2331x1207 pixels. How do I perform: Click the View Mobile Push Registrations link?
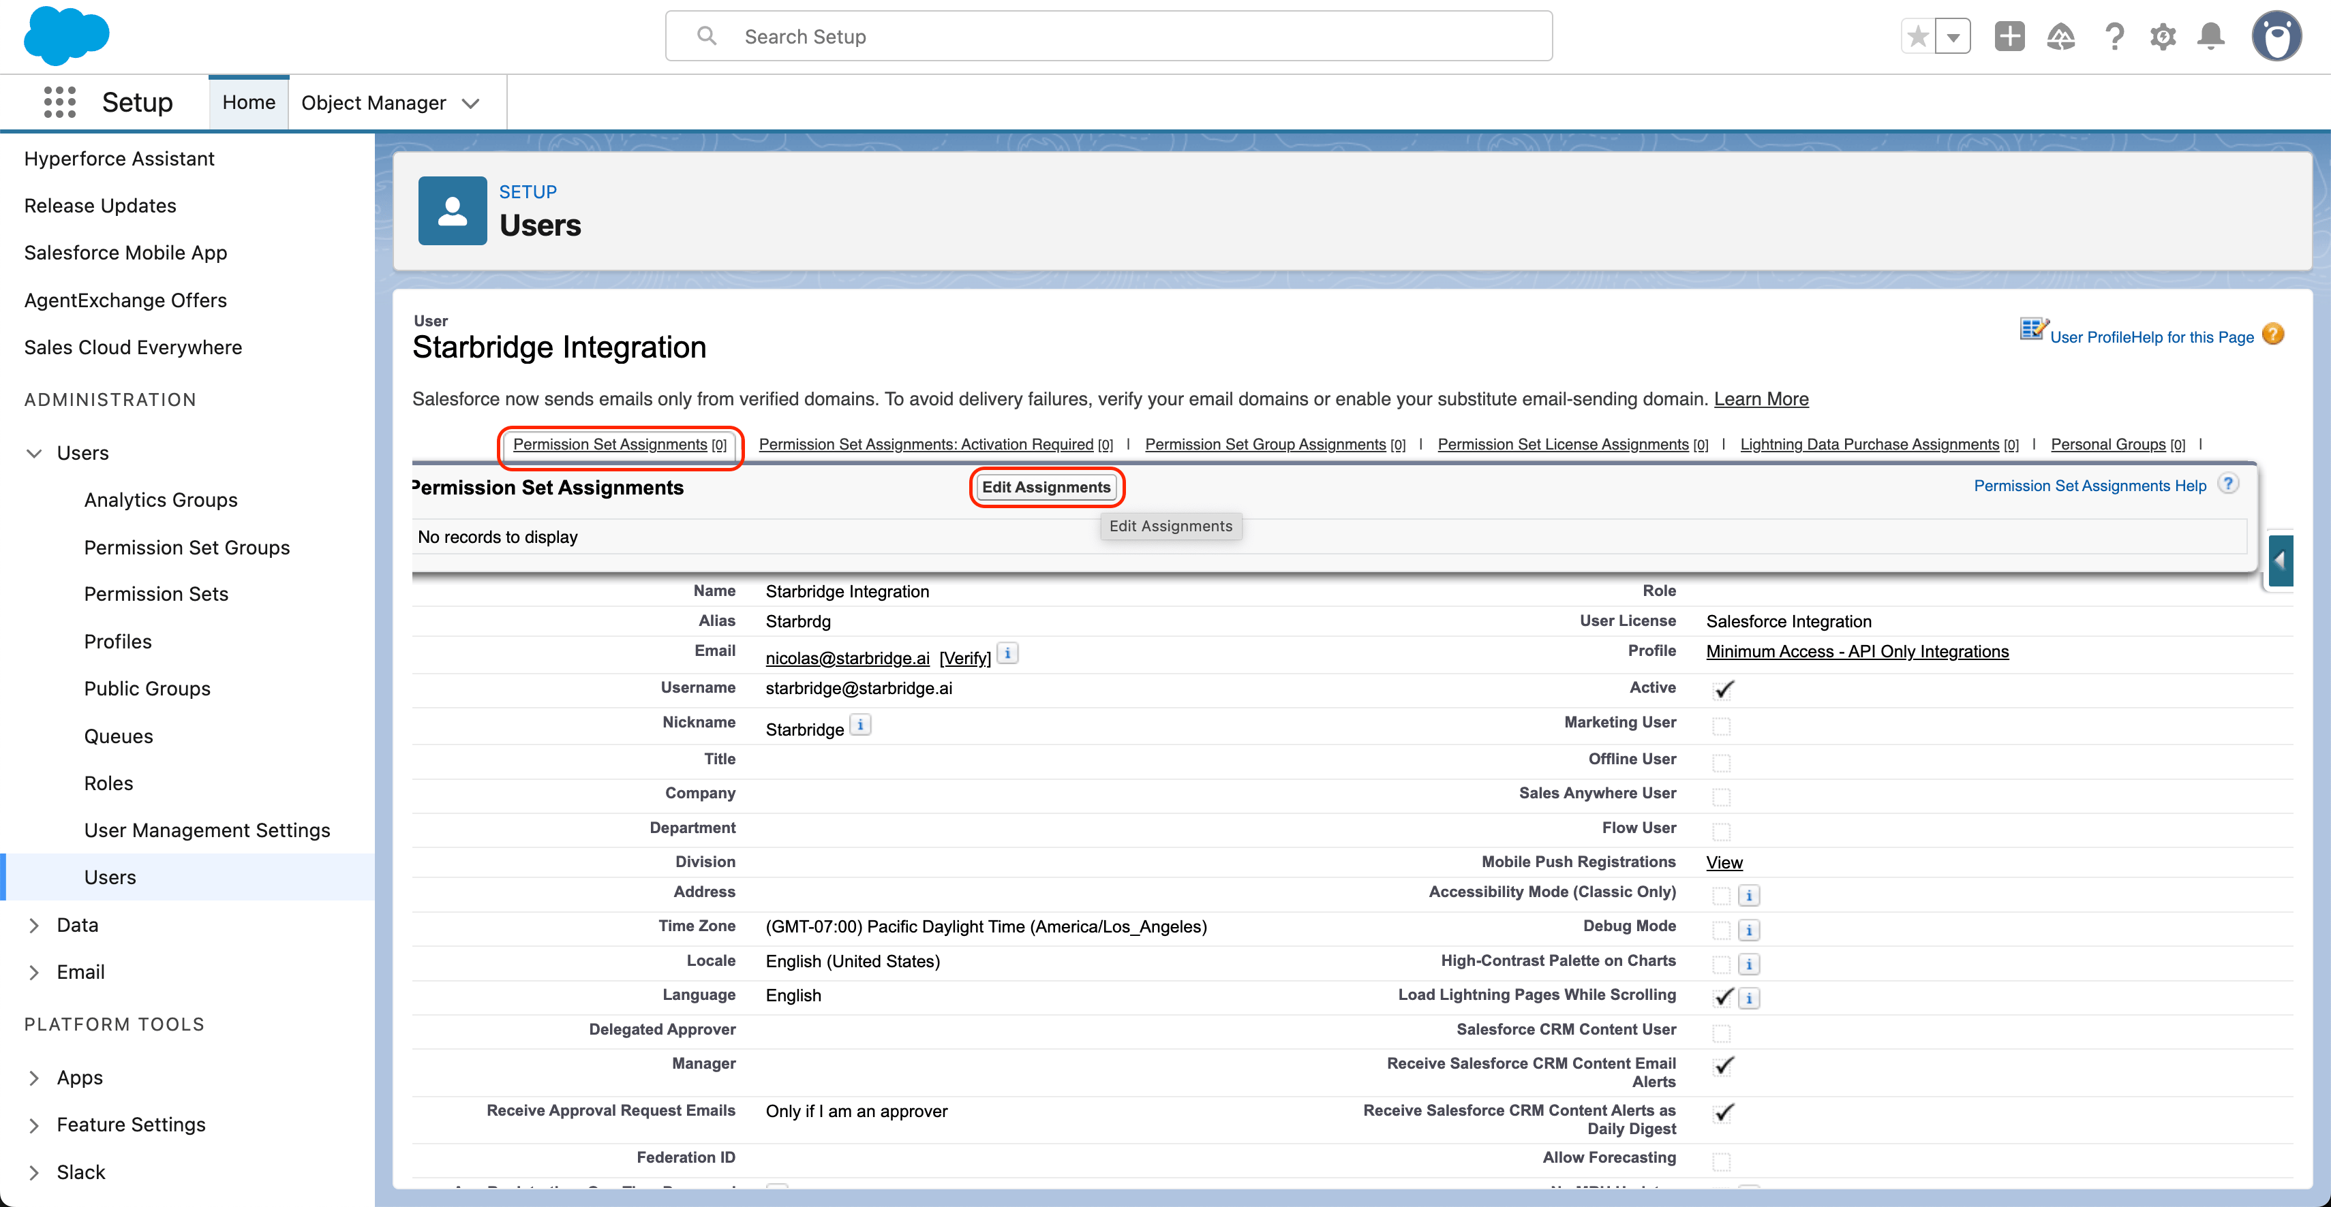(x=1724, y=862)
